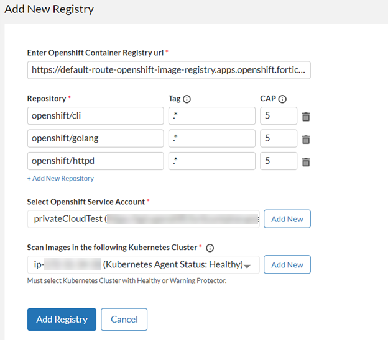Expand the Kubernetes Cluster dropdown
Screen dimensions: 388x340
coord(247,266)
